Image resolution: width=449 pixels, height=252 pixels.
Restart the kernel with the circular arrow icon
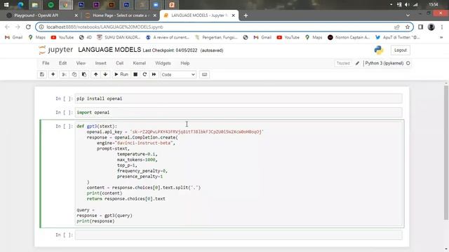click(145, 74)
